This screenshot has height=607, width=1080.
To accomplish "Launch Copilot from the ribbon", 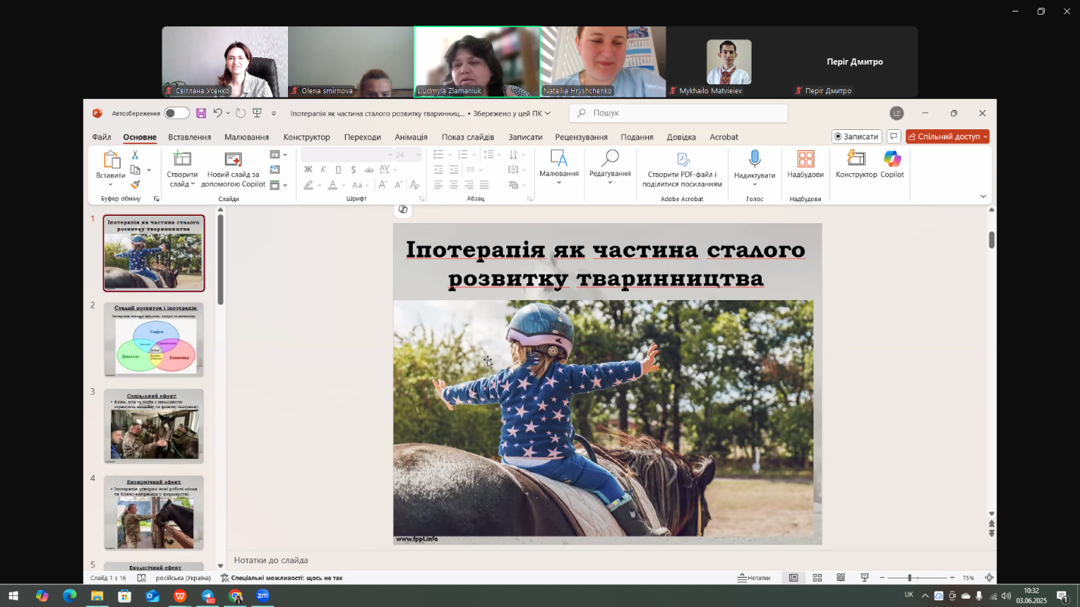I will 892,165.
